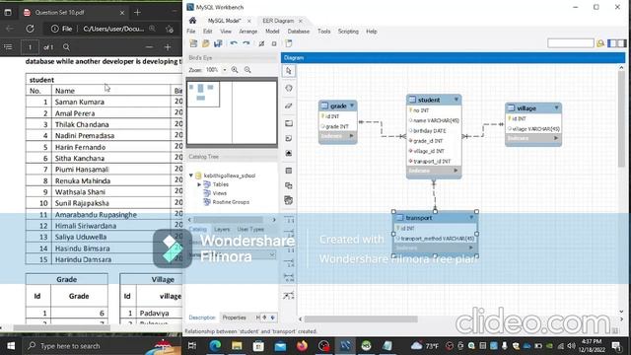Zoom out on the Bird's Eye view
Image resolution: width=631 pixels, height=355 pixels.
(x=247, y=70)
